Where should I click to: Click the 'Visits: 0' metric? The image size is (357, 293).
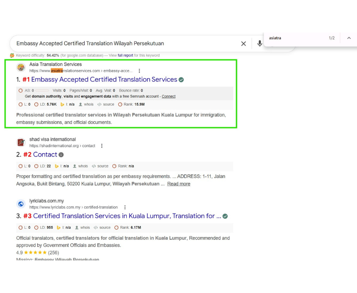59,90
